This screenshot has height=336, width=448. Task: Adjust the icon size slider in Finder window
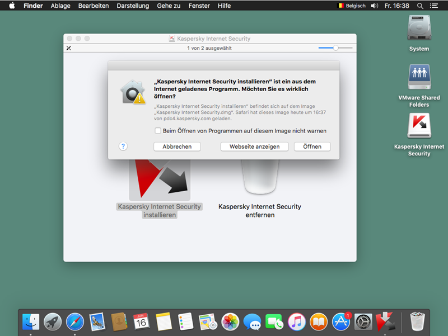click(x=335, y=48)
